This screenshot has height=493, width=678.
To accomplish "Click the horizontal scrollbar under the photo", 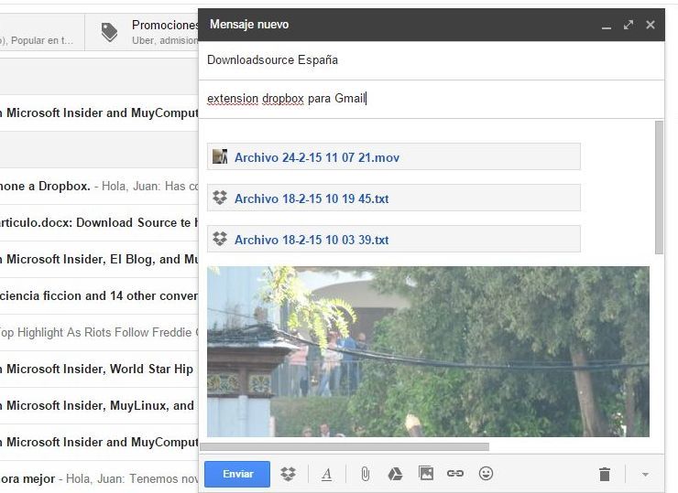I will coord(344,446).
